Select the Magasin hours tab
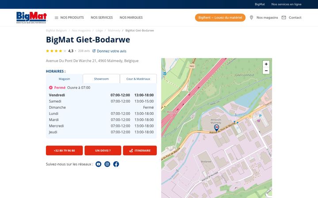The image size is (318, 198). (x=64, y=79)
